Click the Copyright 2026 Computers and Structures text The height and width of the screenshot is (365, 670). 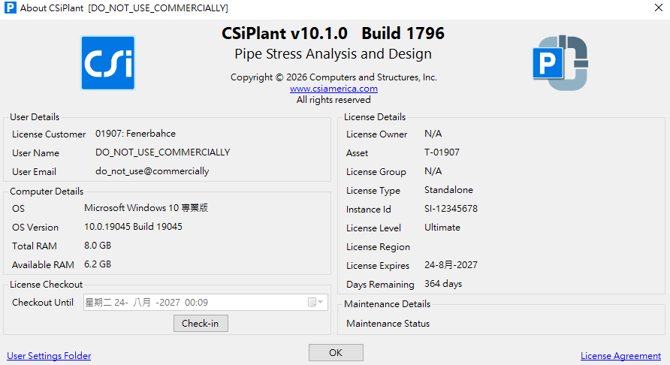point(333,77)
